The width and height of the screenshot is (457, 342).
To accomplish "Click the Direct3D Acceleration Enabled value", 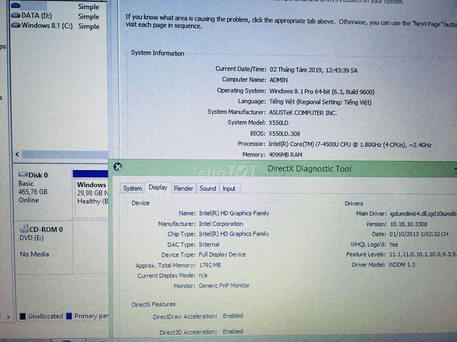I will pos(233,331).
